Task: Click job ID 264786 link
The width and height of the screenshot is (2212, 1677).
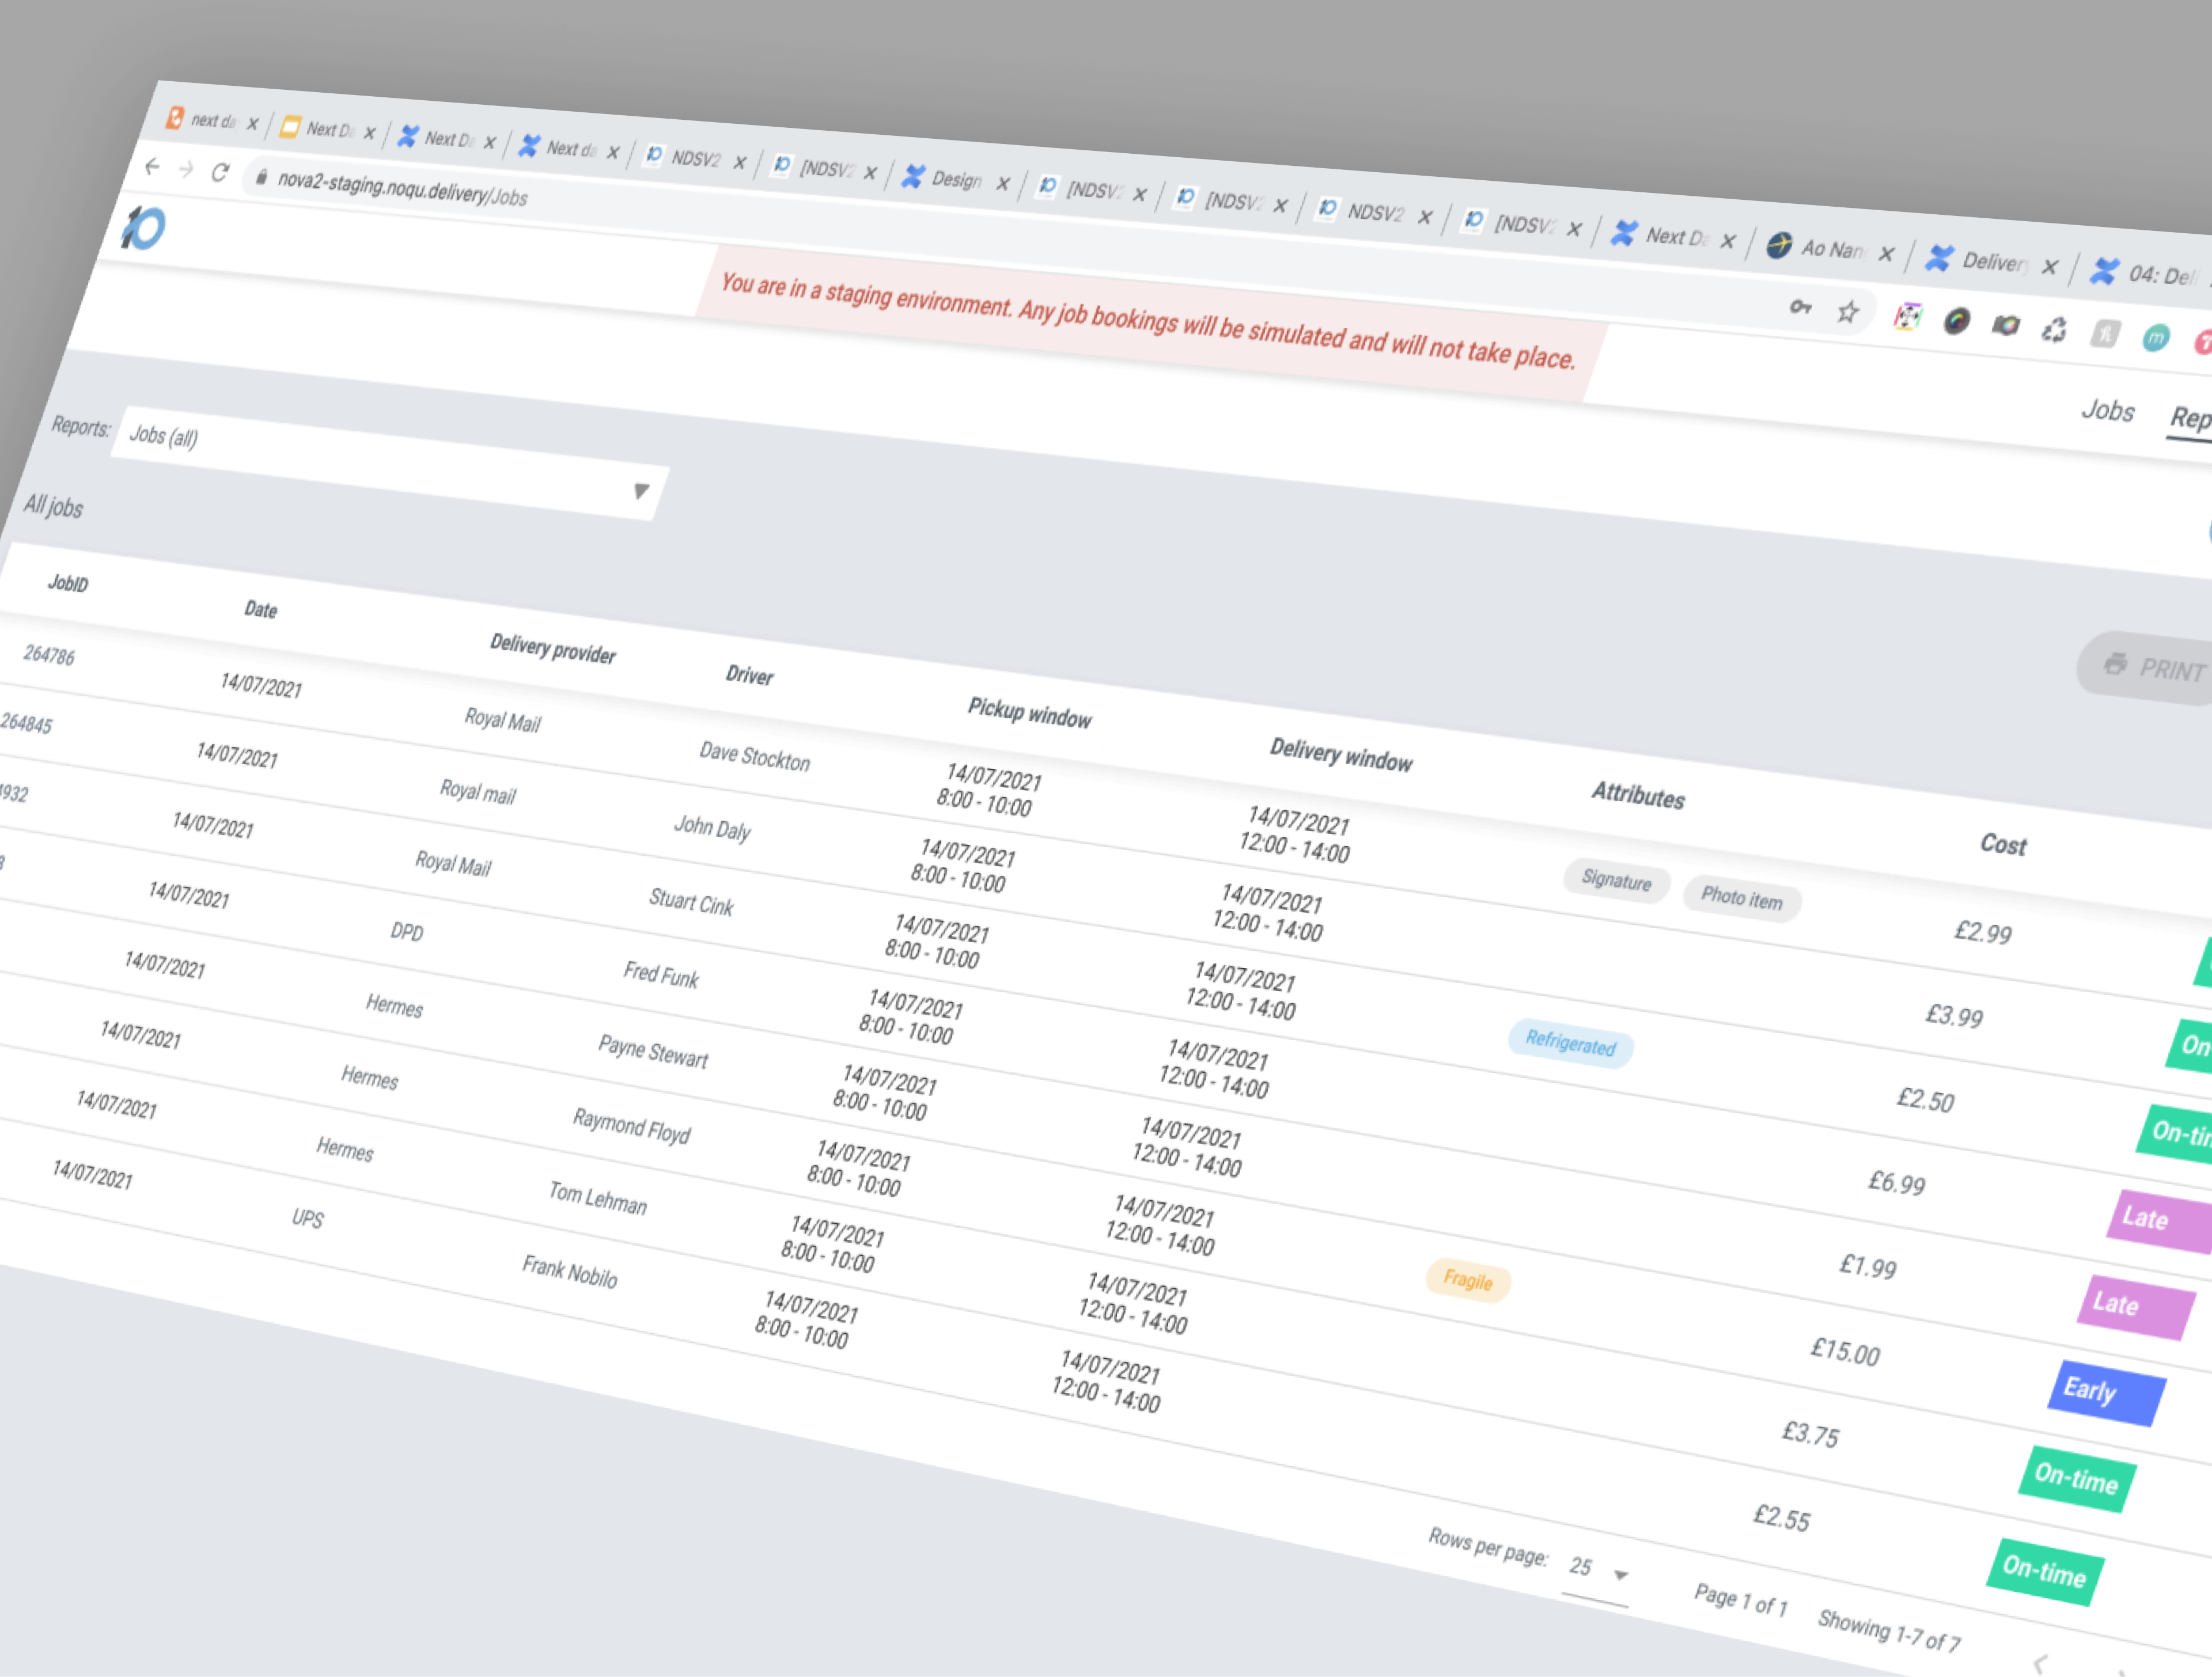Action: [49, 655]
